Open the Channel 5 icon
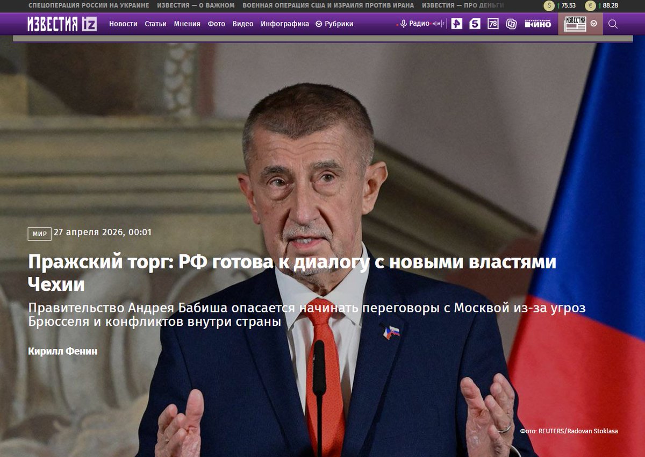This screenshot has width=645, height=457. click(x=475, y=24)
